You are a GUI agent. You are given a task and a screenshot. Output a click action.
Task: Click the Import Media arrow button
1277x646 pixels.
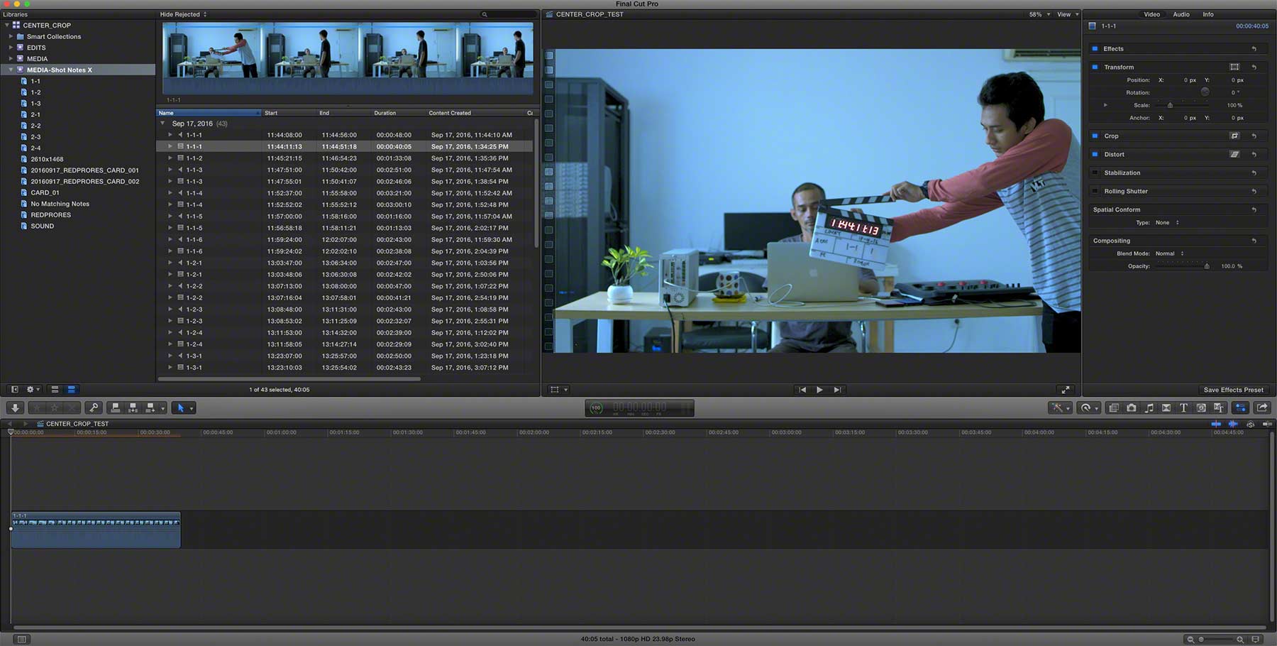15,408
